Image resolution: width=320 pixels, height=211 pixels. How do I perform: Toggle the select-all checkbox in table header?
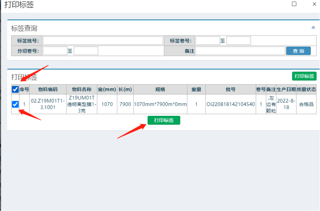[x=15, y=89]
